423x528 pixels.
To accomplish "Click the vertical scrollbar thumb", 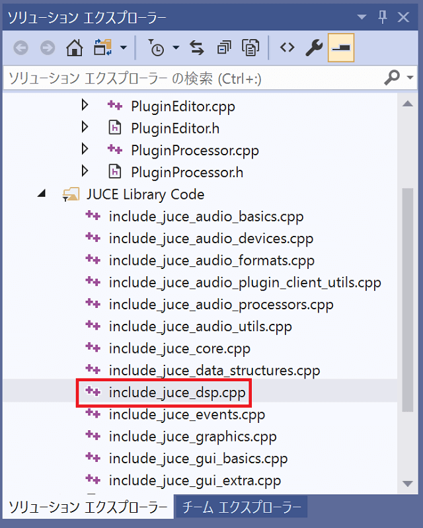I will (x=408, y=300).
